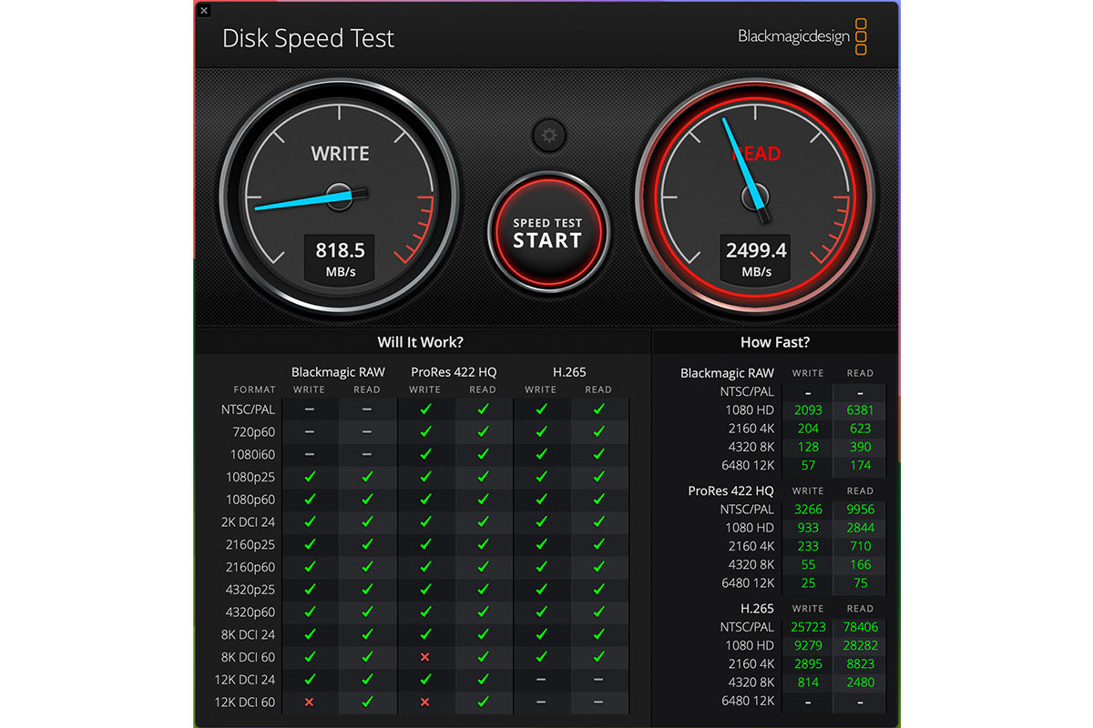Click Blackmagic RAW 1080 HD read value 6381

(860, 409)
